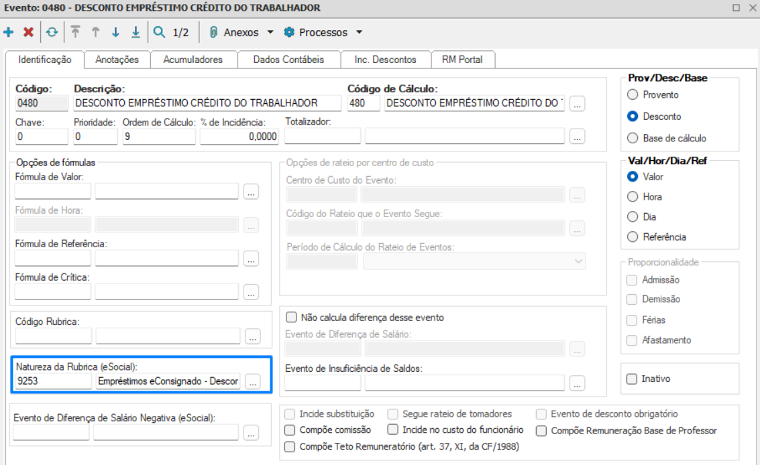Image resolution: width=760 pixels, height=465 pixels.
Task: Check the Inativo checkbox
Action: pyautogui.click(x=632, y=379)
